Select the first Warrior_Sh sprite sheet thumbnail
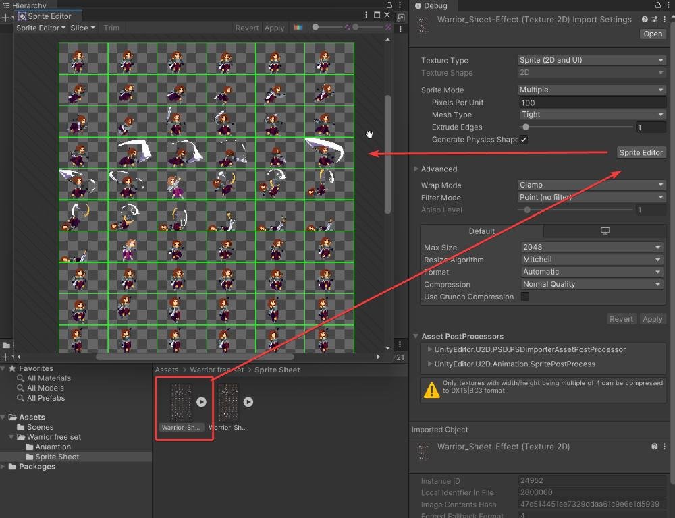The image size is (675, 518). (x=181, y=403)
